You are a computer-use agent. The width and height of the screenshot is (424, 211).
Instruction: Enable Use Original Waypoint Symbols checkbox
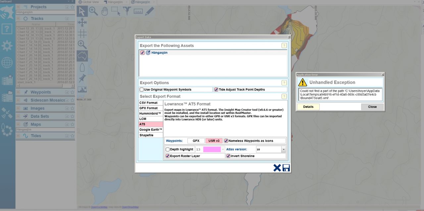pyautogui.click(x=142, y=89)
